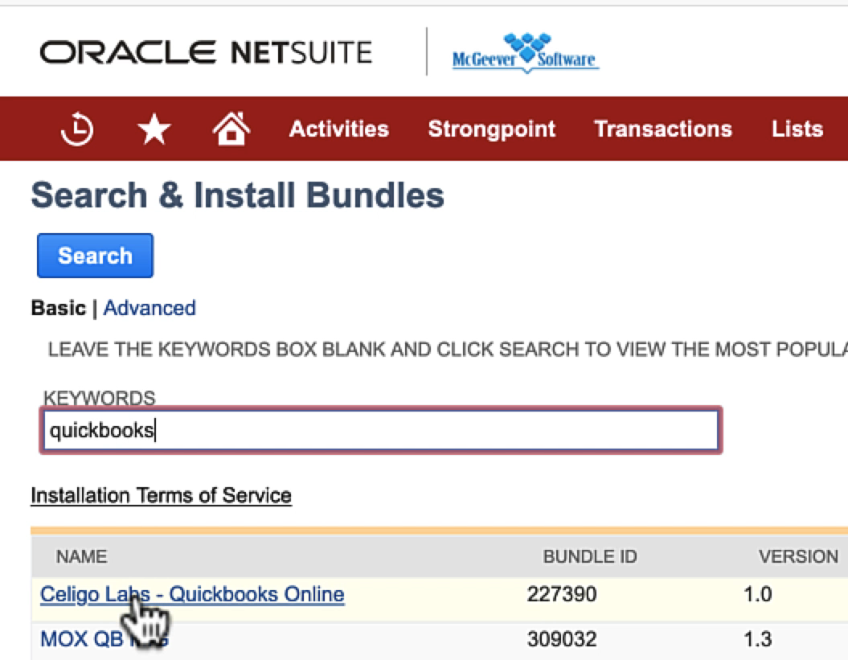Click the Search & Install Bundles heading

coord(237,195)
